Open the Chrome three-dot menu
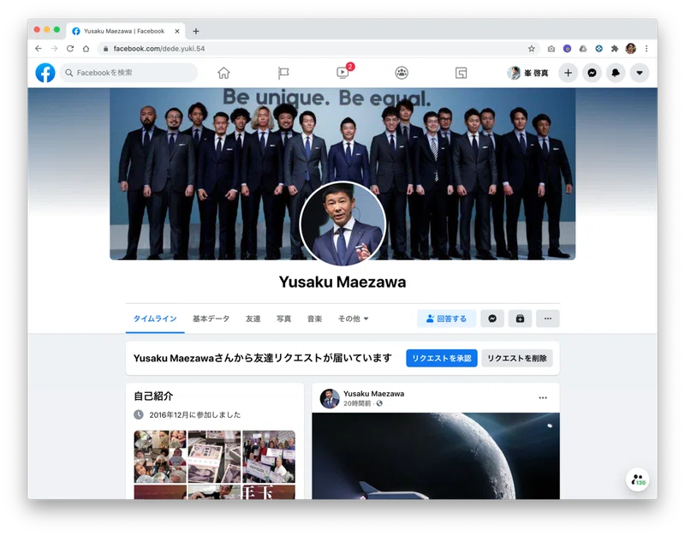Viewport: 685px width, 536px height. pos(646,49)
